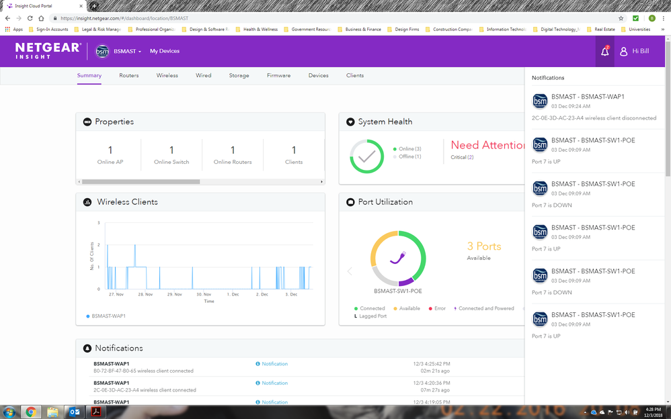Click the Properties panel icon

tap(87, 122)
